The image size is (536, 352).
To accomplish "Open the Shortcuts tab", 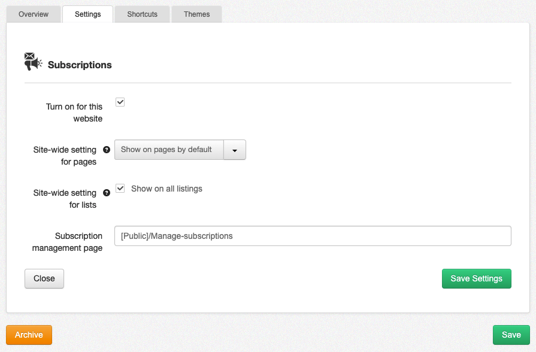I will [141, 14].
